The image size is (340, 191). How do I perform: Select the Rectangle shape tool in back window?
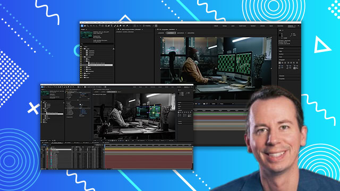[106, 26]
